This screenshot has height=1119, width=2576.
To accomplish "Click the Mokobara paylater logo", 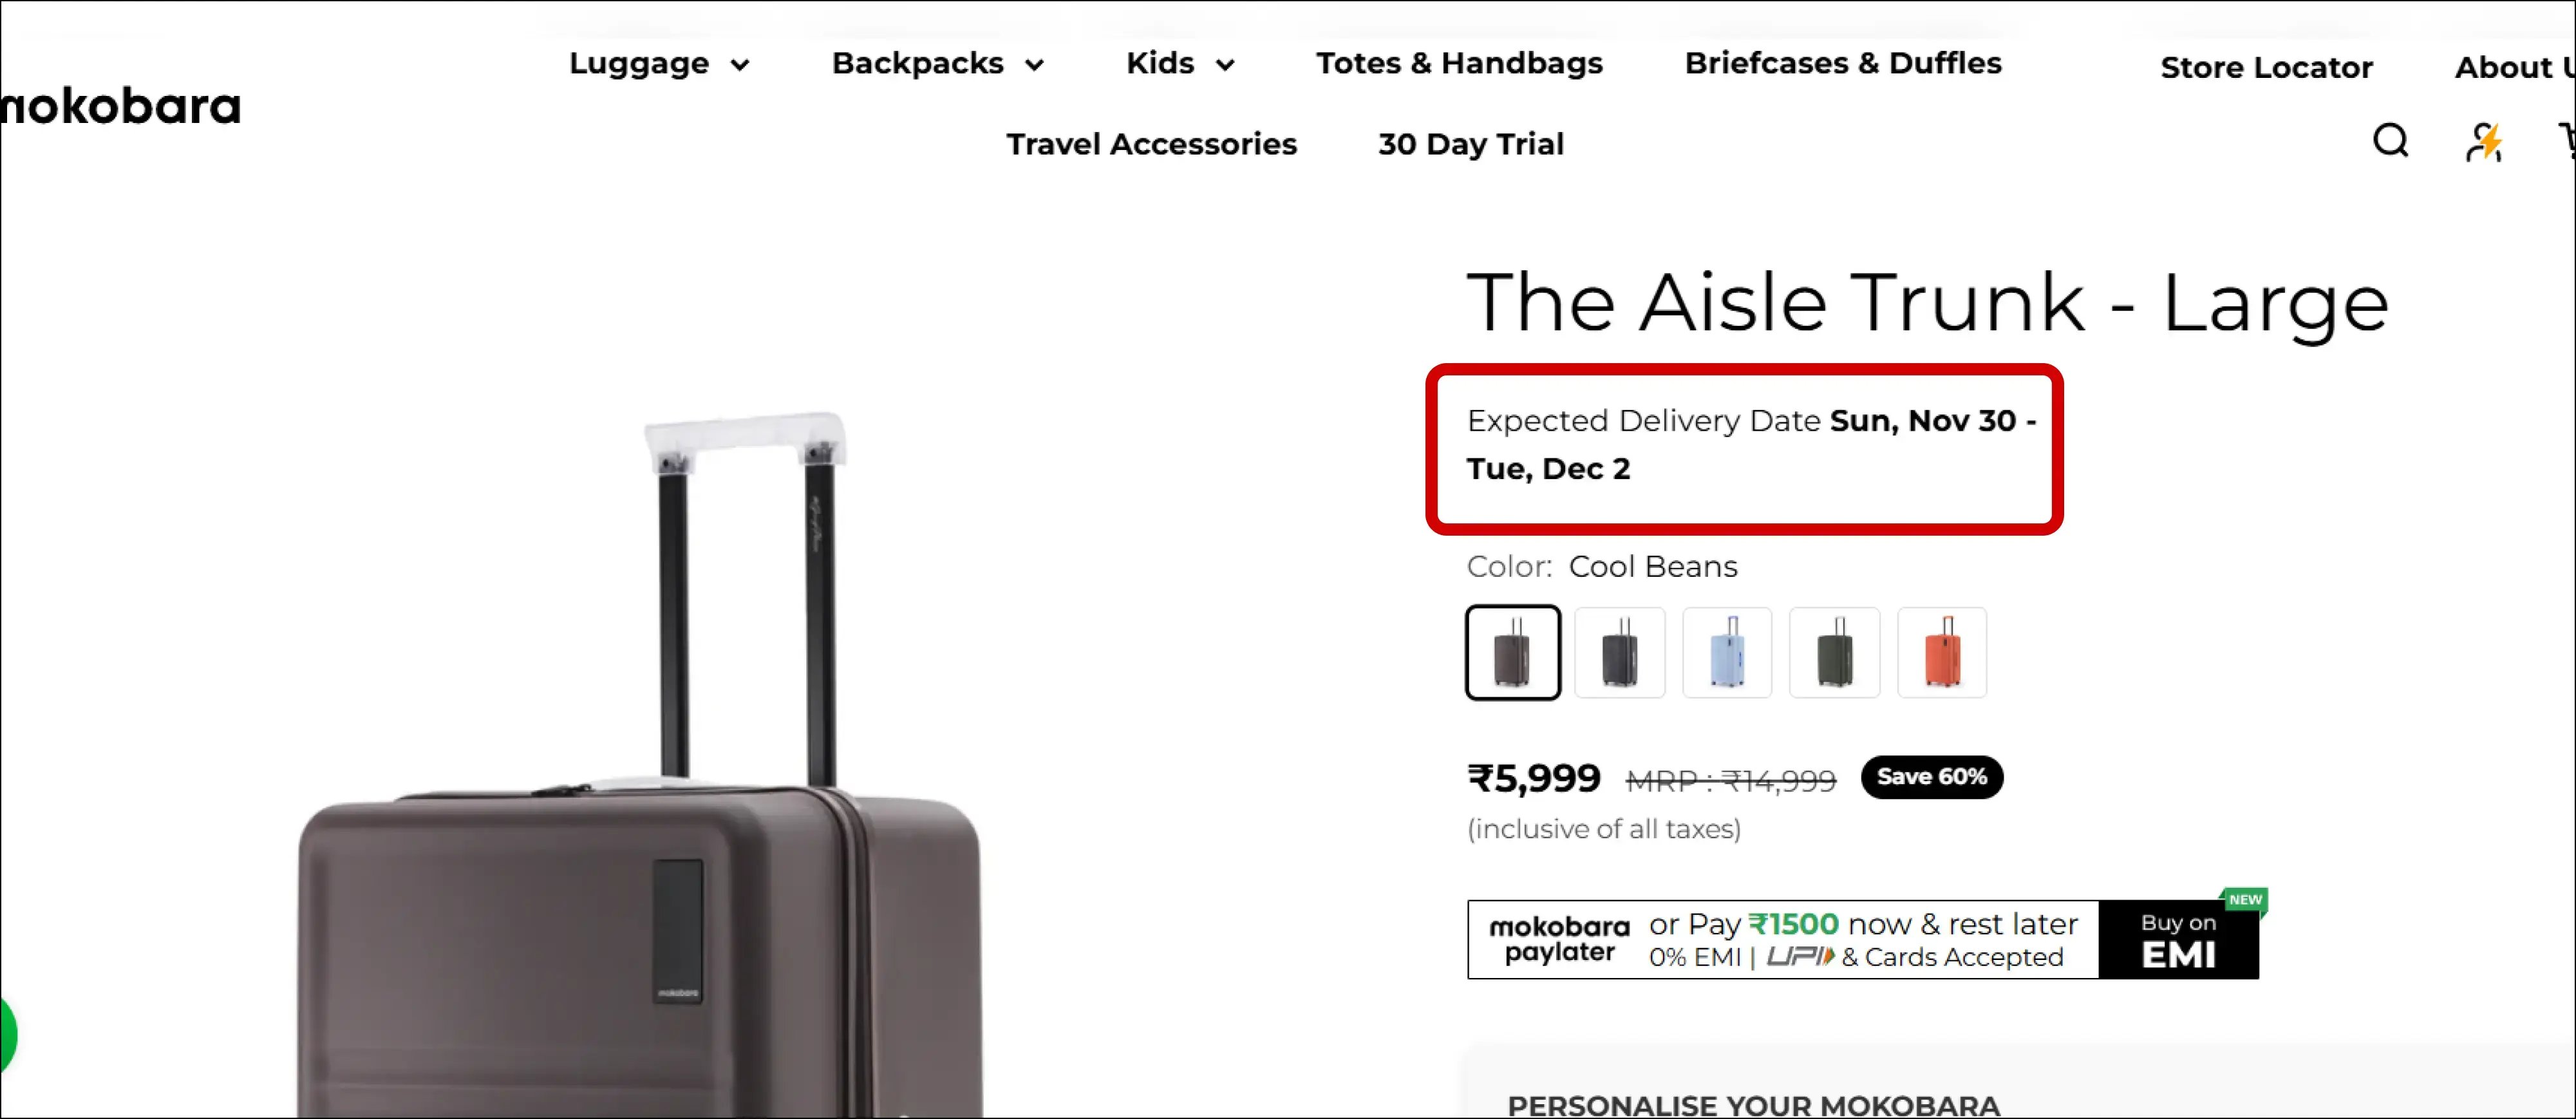I will [1559, 939].
